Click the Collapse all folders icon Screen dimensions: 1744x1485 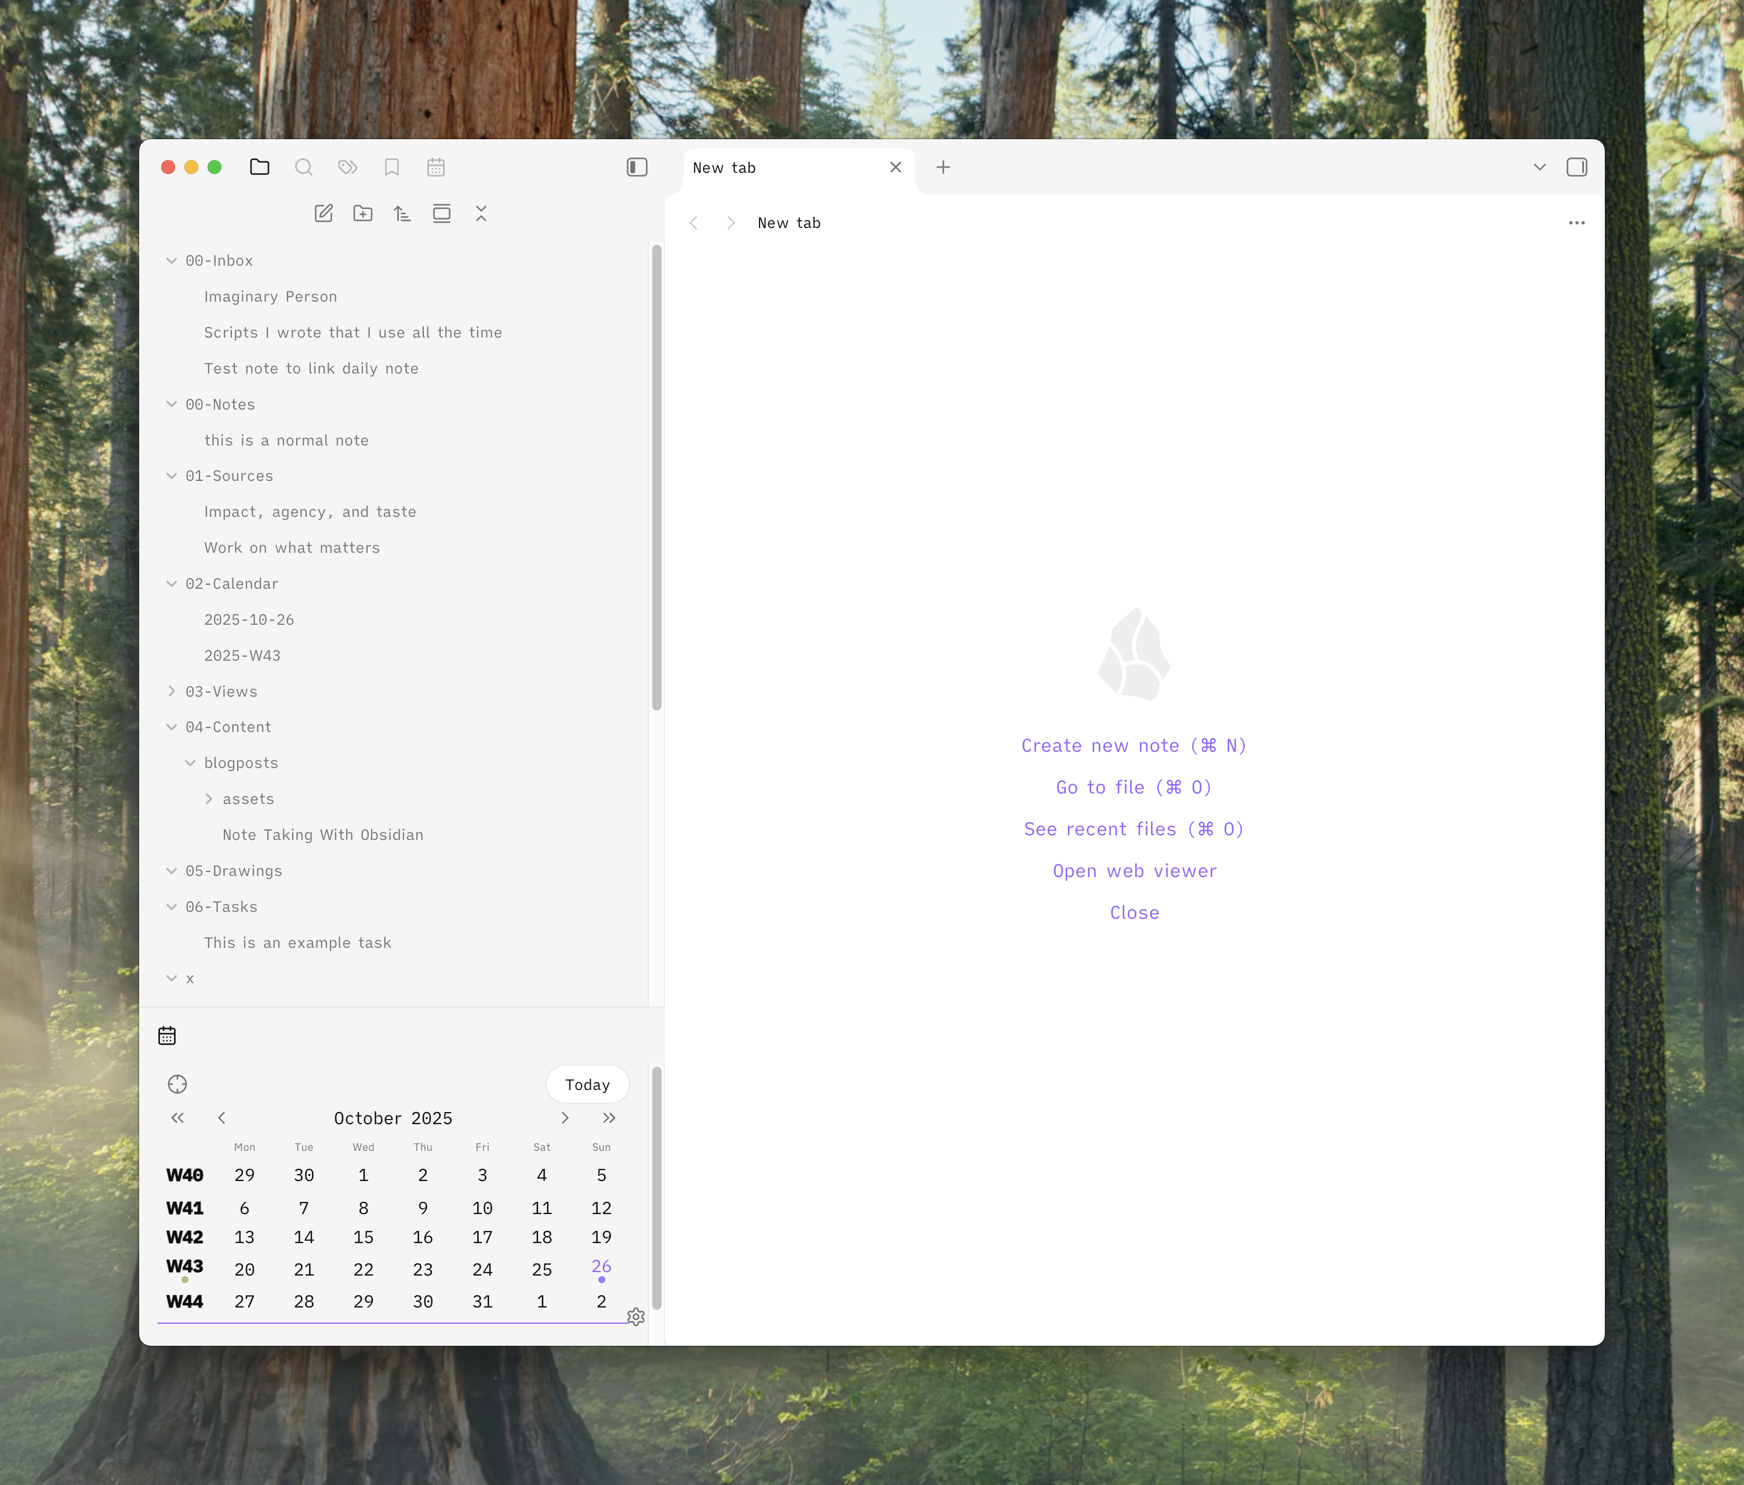pos(481,214)
